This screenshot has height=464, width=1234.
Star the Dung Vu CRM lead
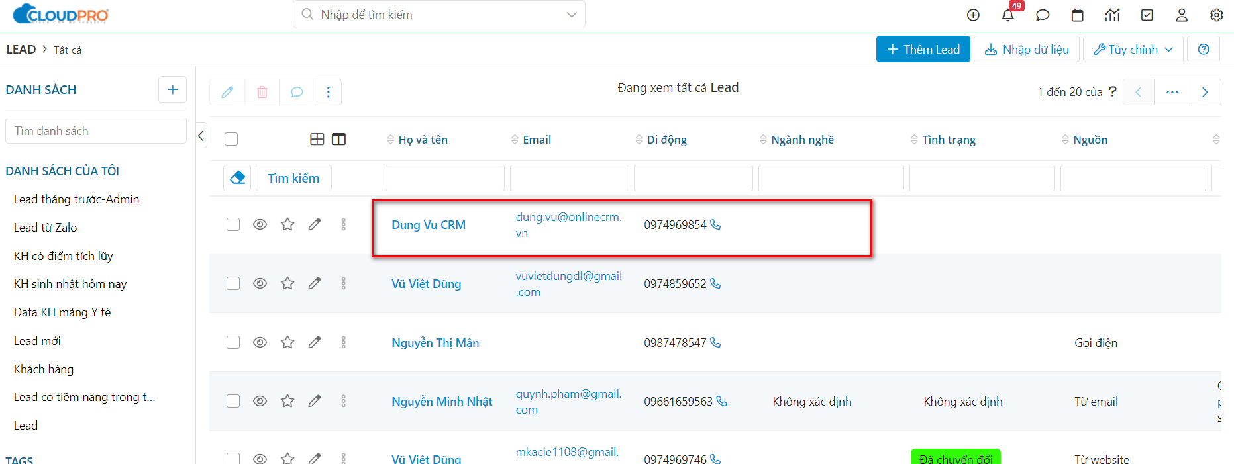point(287,224)
